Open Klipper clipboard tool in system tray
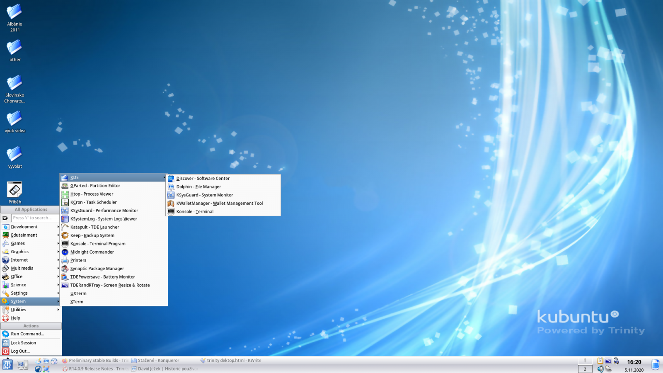 [600, 360]
